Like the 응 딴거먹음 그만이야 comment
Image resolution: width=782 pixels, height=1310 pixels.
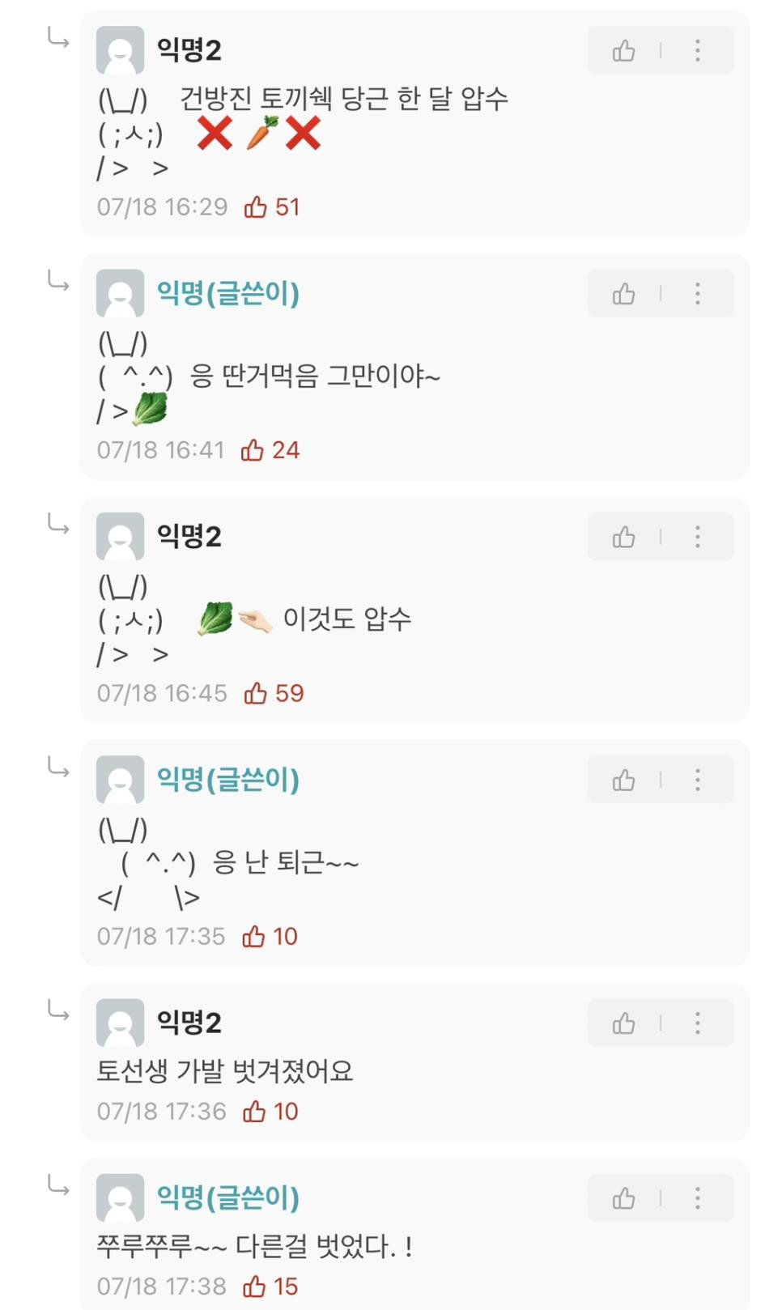[623, 294]
